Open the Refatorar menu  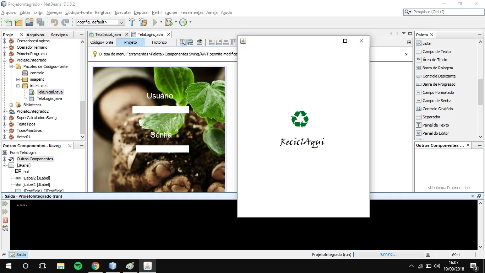click(103, 12)
